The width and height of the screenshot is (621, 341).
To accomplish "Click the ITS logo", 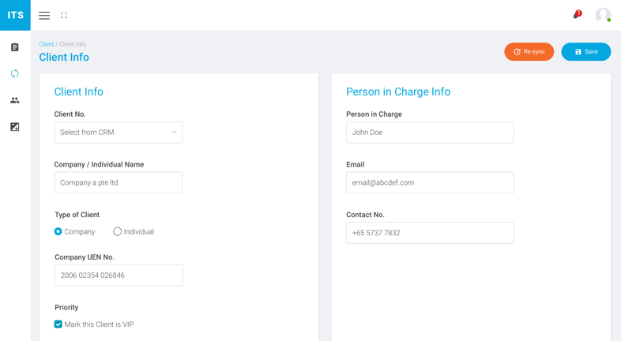I will click(x=15, y=15).
